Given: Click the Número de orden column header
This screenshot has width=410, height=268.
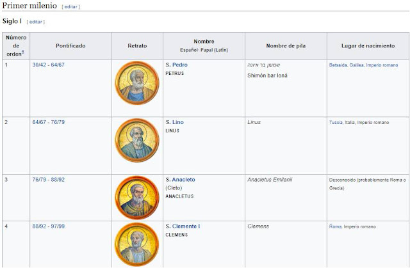Looking at the screenshot, I should tap(16, 46).
